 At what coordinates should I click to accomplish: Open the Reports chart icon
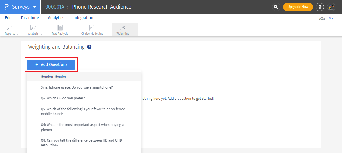coord(10,28)
